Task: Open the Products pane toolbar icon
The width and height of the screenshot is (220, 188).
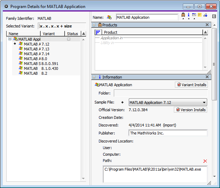Action: click(x=183, y=15)
